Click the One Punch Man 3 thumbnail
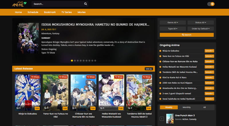This screenshot has width=229, height=126. click(x=170, y=119)
